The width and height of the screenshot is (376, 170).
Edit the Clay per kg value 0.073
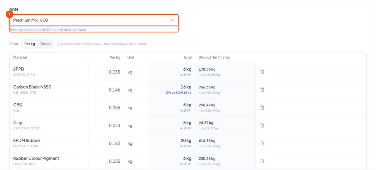pyautogui.click(x=106, y=126)
